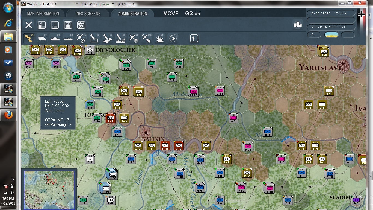Show hidden system tray icons
373x210 pixels.
13,180
